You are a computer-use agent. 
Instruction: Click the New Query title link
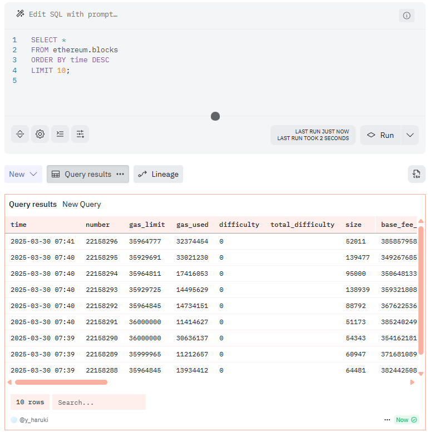82,204
